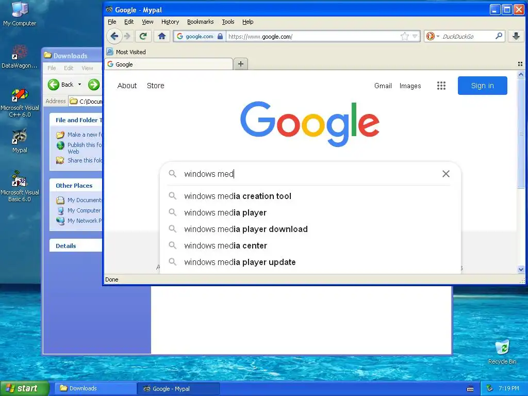The image size is (528, 396).
Task: Open My Computer under Other Places
Action: click(79, 210)
